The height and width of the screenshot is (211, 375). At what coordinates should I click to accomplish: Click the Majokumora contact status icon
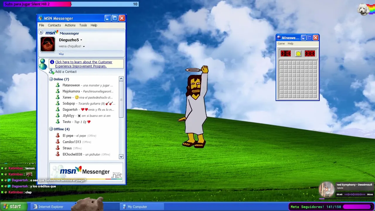[x=58, y=91]
